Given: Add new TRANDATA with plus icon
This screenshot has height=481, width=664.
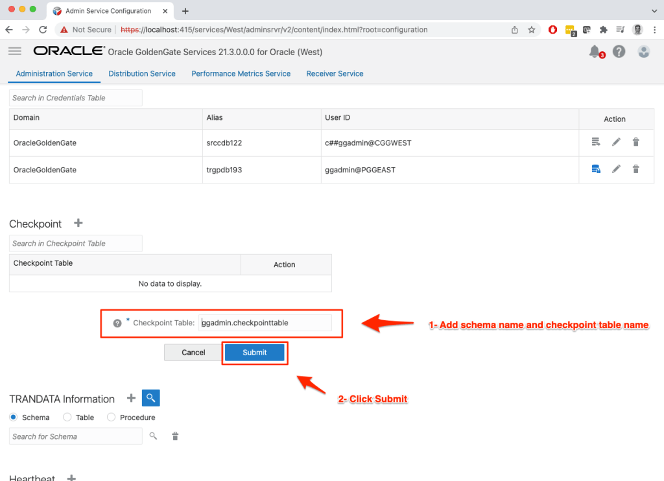Looking at the screenshot, I should click(131, 398).
